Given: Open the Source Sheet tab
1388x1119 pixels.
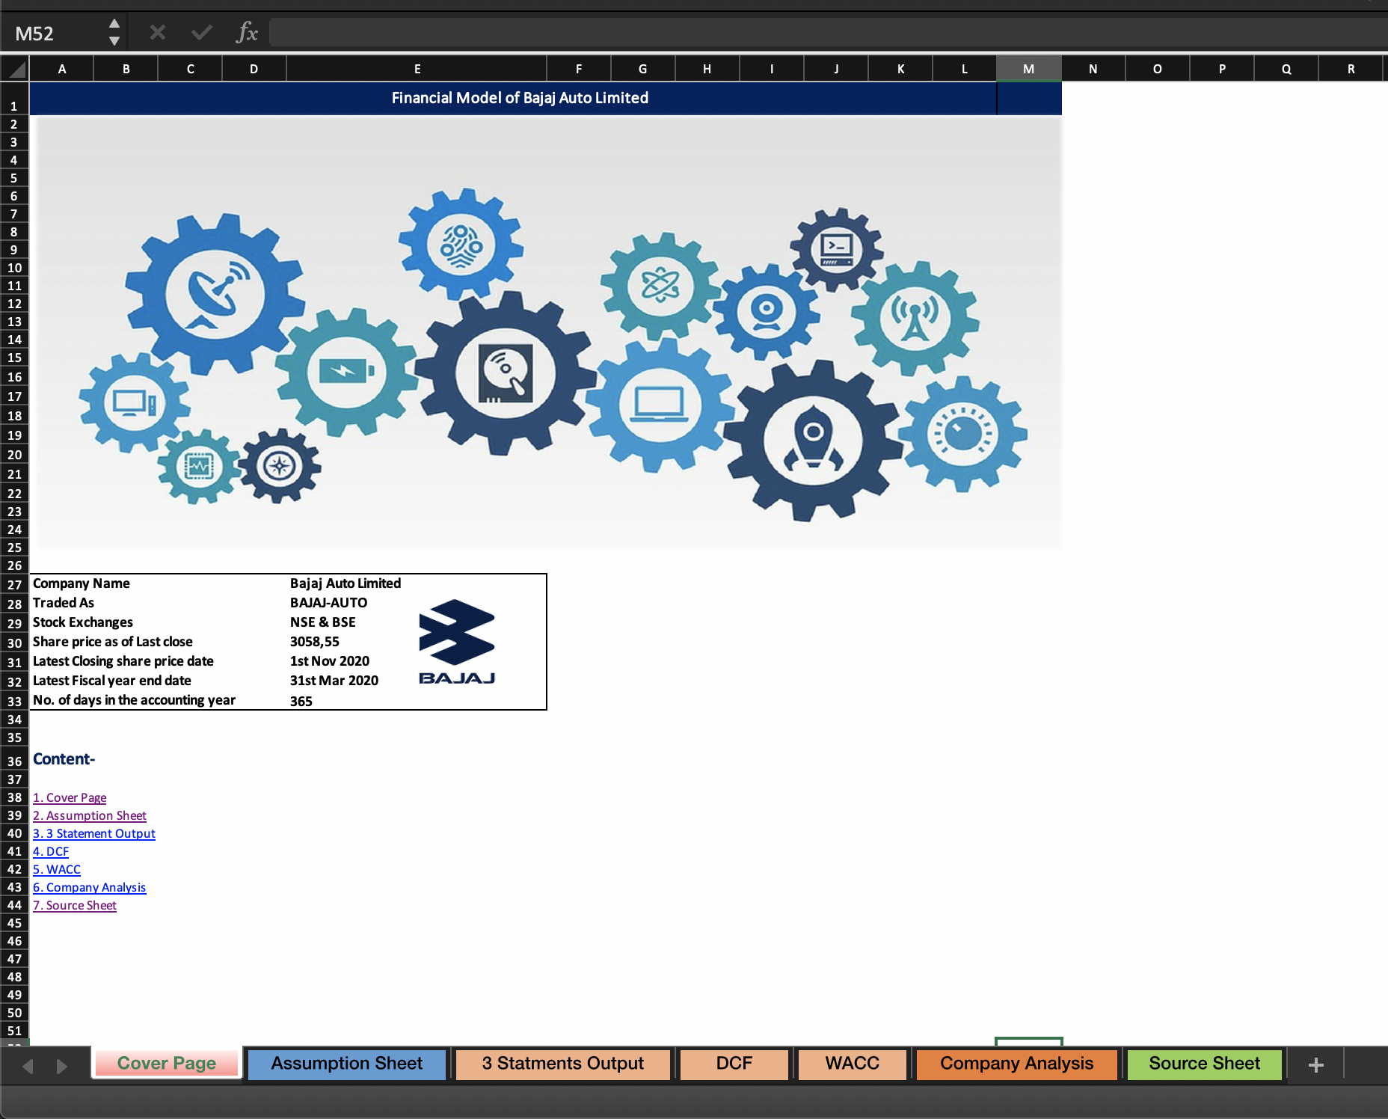Looking at the screenshot, I should pos(1204,1063).
